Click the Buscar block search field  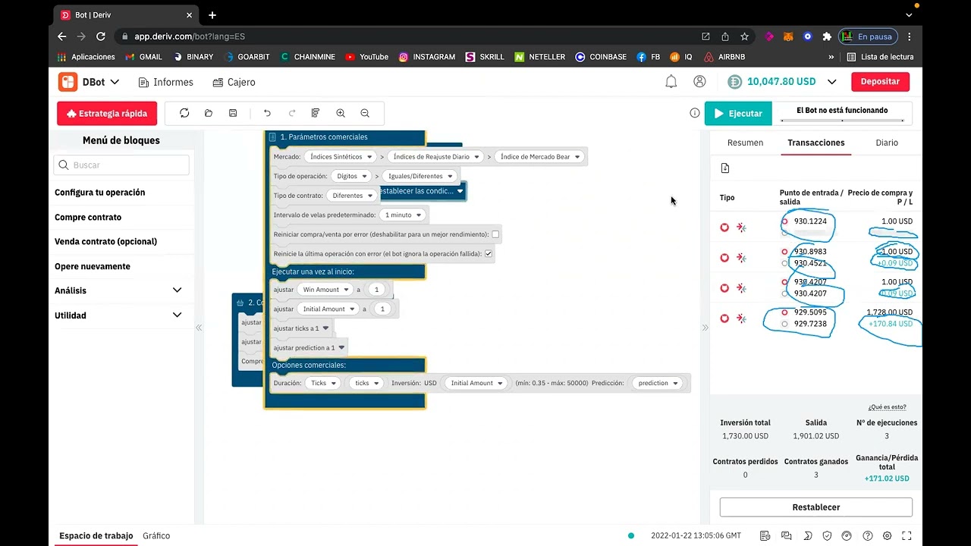pos(121,165)
